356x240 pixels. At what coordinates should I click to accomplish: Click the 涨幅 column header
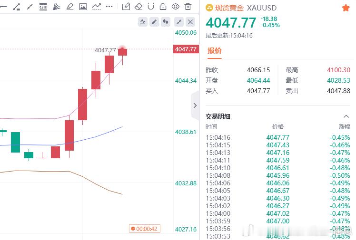[x=345, y=127]
